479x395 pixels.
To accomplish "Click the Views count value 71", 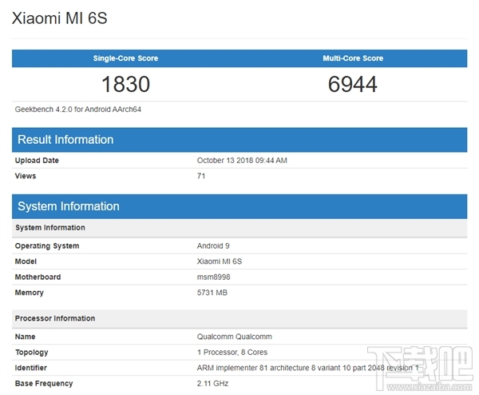I will click(x=201, y=176).
